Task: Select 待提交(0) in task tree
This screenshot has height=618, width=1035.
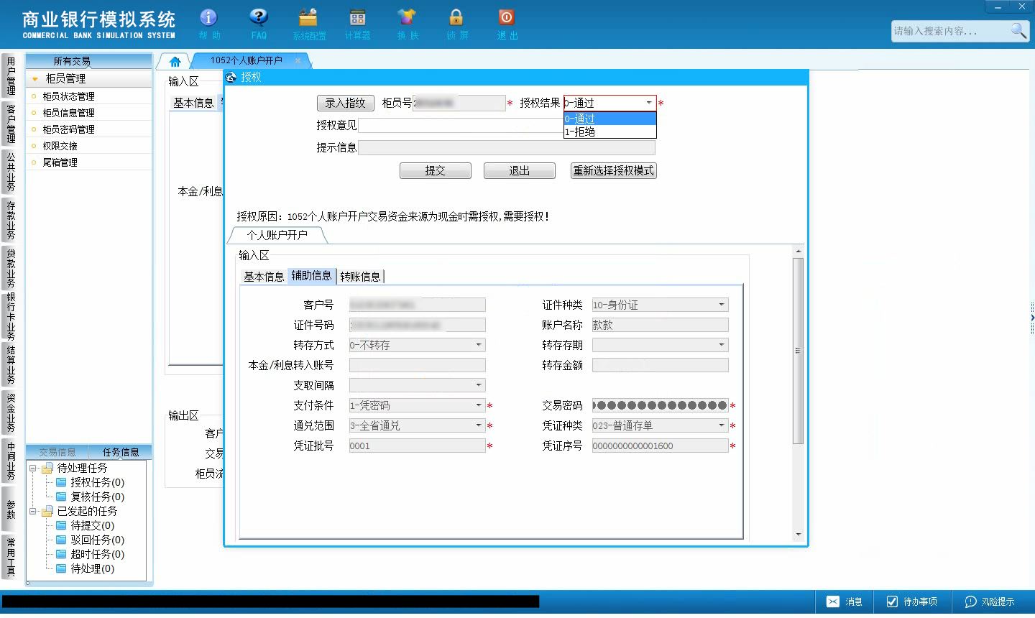Action: (x=92, y=525)
